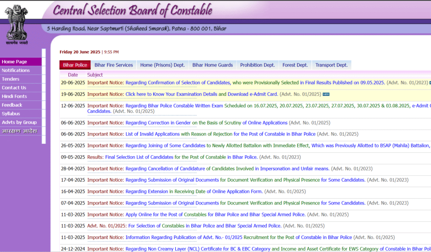The height and width of the screenshot is (252, 431).
Task: Switch to Bihar Fire Services tab
Action: point(114,65)
